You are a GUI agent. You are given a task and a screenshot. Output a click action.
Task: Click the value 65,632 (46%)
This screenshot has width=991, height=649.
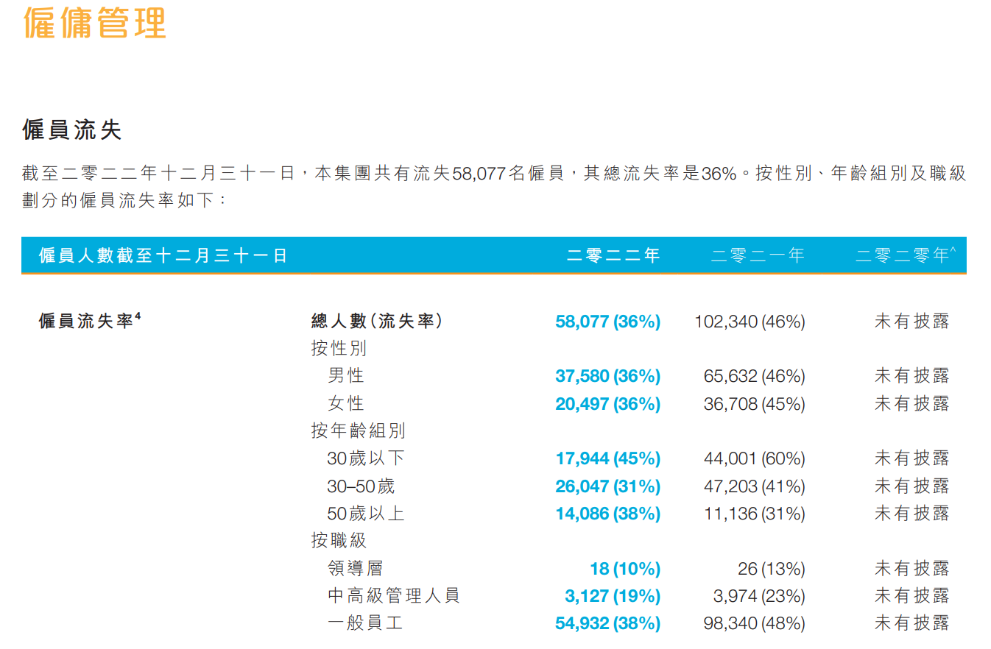755,376
